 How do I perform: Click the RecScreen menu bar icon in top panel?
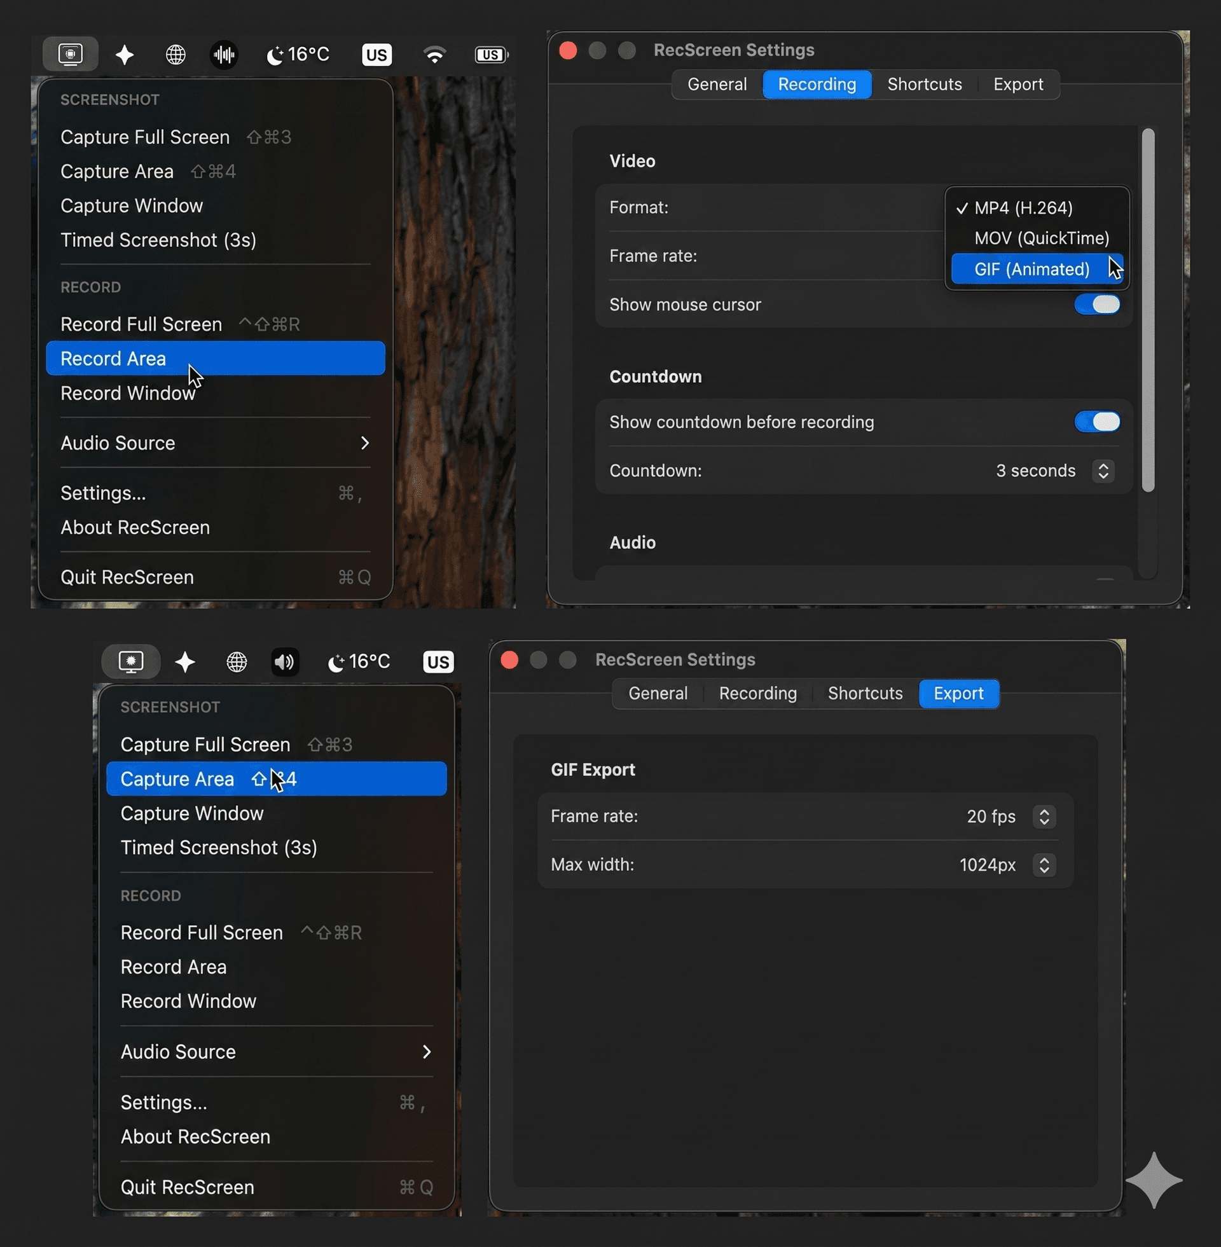pos(71,55)
